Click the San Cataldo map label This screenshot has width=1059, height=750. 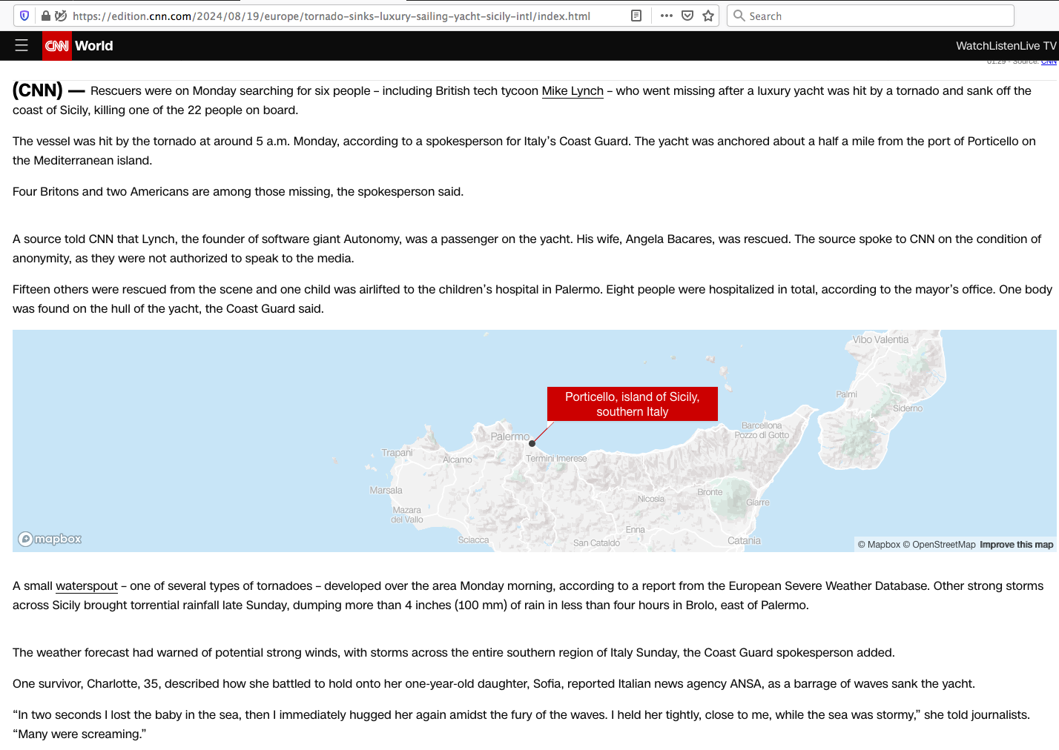[x=596, y=543]
